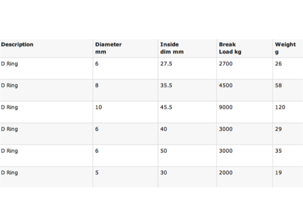
Task: Click the weight value 58
Action: tap(279, 86)
